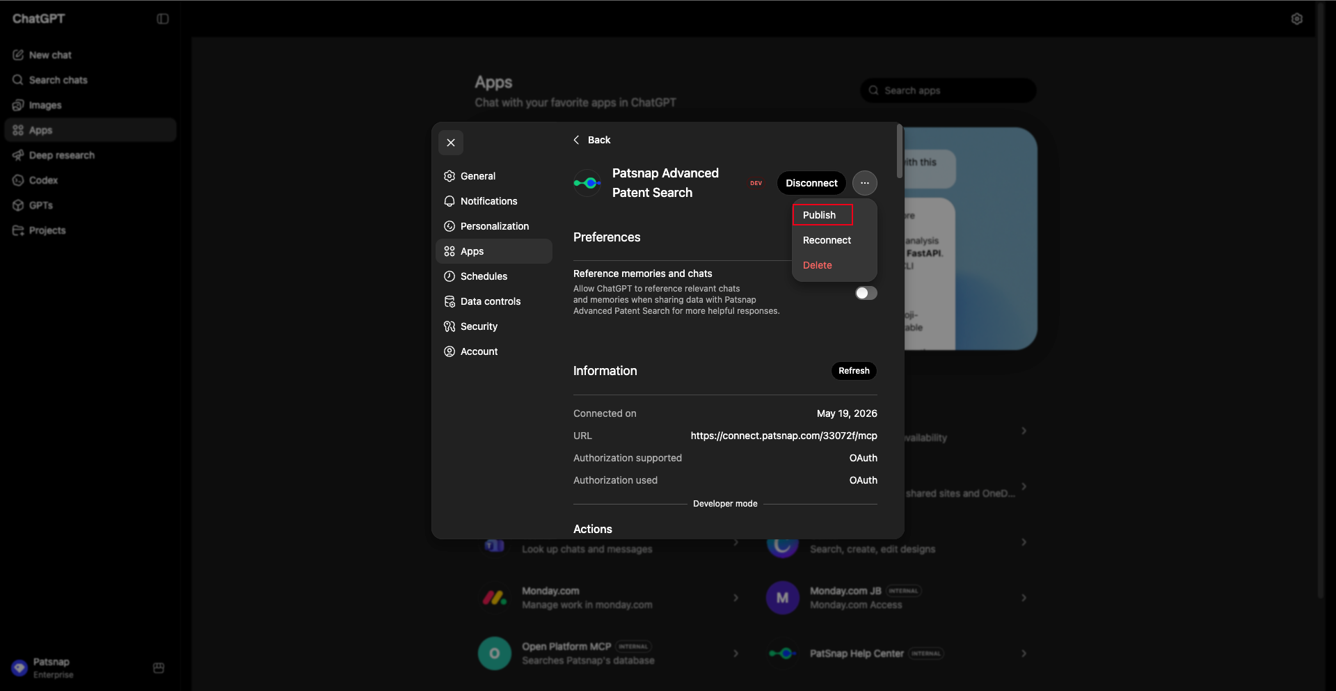
Task: Open GPTs in the sidebar
Action: [x=90, y=205]
